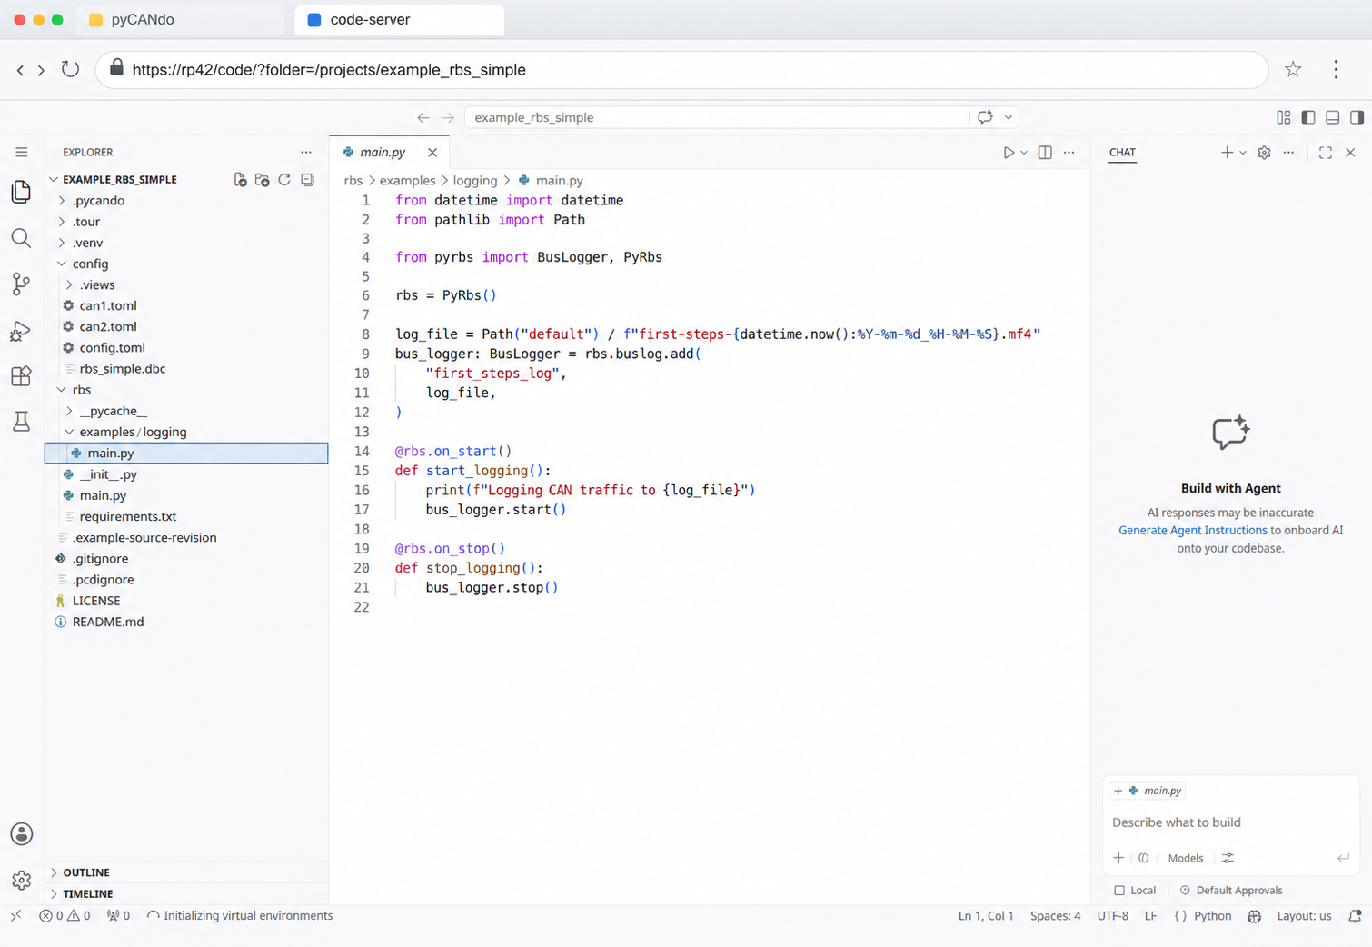Open the Extensions view icon
The height and width of the screenshot is (947, 1372).
click(x=21, y=376)
